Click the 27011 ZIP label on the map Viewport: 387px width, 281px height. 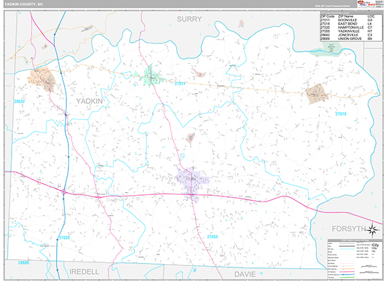tap(180, 84)
